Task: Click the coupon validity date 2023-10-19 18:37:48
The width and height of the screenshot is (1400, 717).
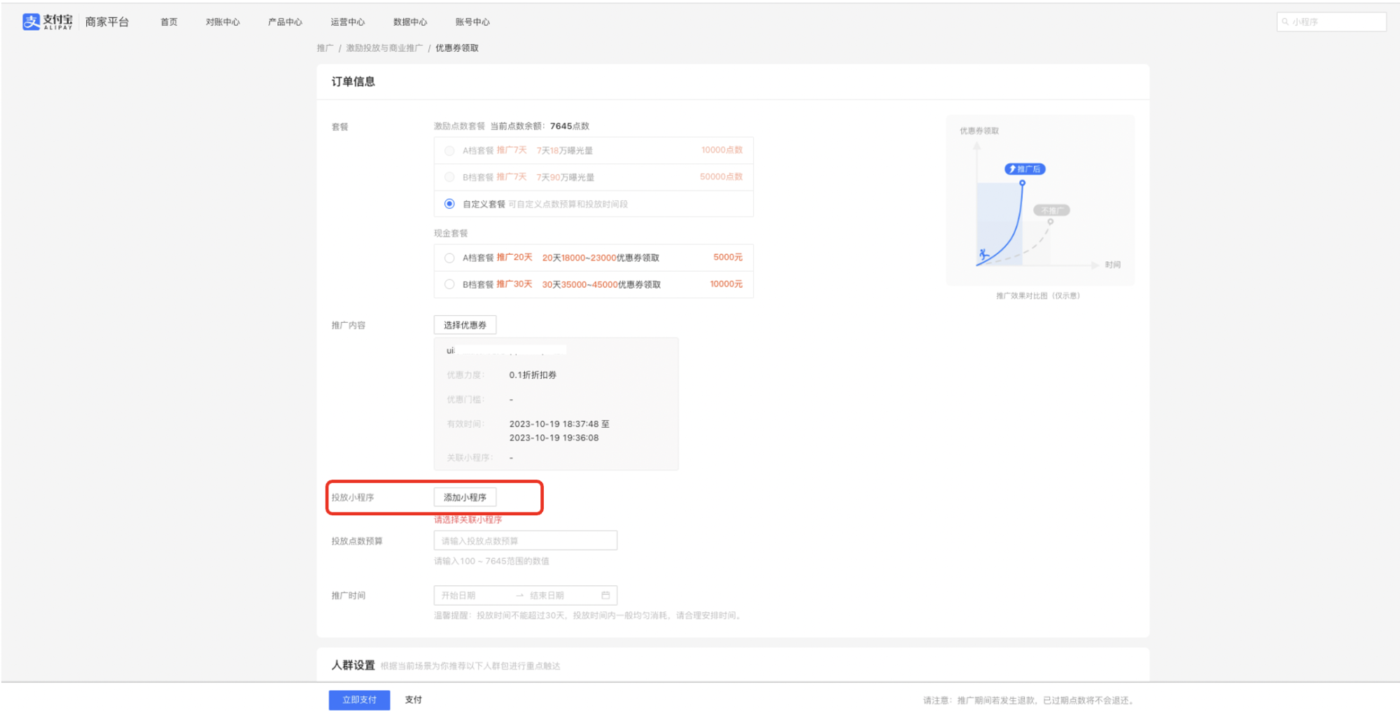Action: click(554, 424)
